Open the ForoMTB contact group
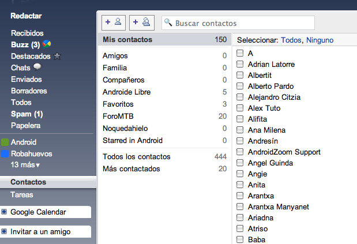Screen dimensions: 357x244 tap(119, 116)
